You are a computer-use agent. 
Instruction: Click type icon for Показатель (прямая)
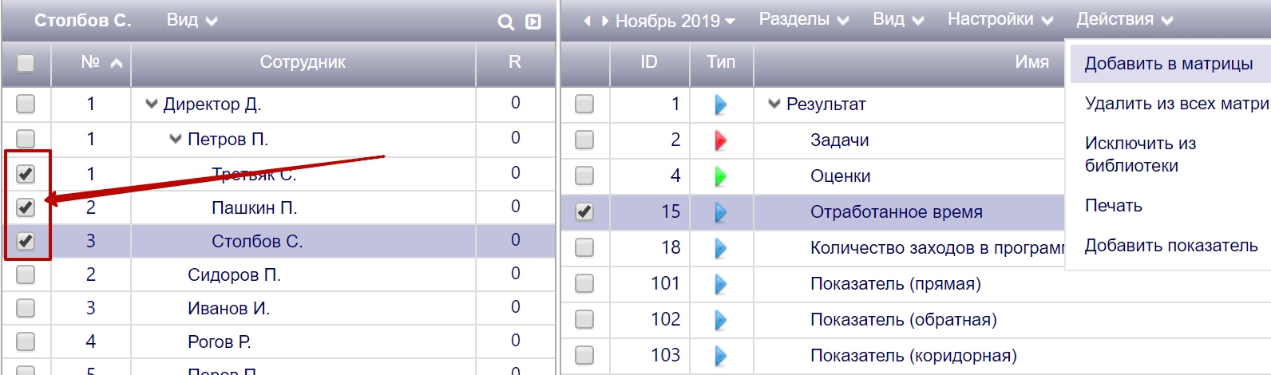coord(720,284)
